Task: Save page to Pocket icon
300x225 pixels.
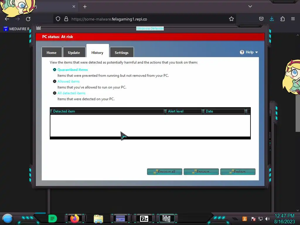Action: [x=261, y=19]
